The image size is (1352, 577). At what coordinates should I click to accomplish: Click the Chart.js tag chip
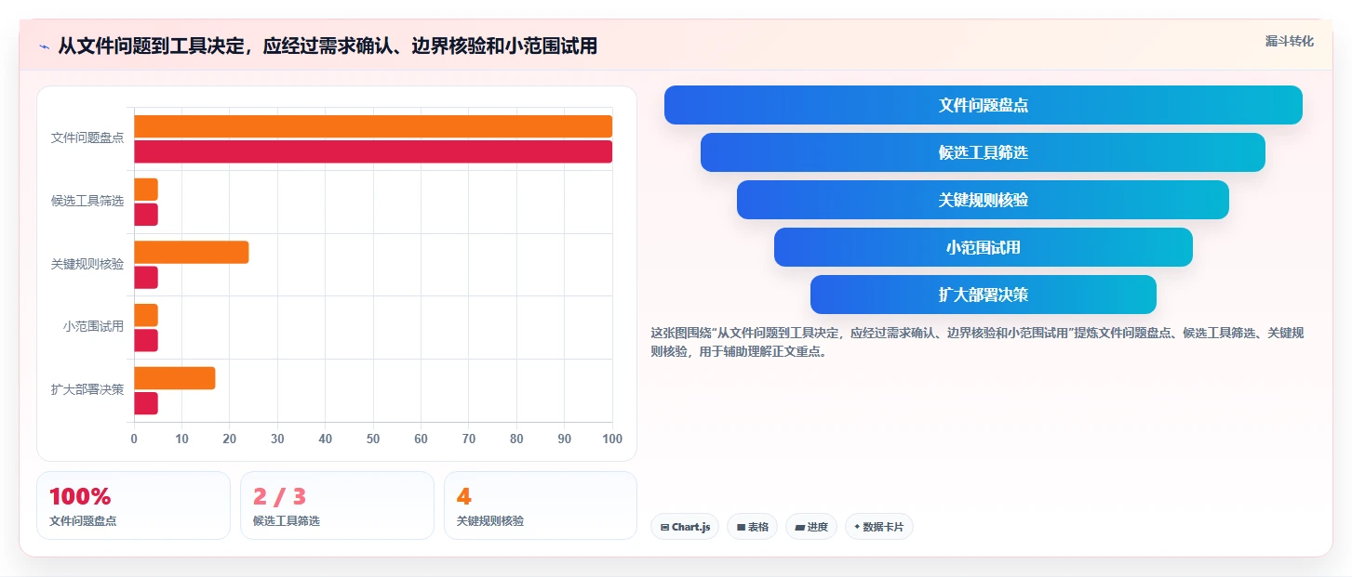685,527
